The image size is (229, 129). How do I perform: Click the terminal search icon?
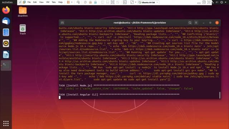[x=190, y=23]
